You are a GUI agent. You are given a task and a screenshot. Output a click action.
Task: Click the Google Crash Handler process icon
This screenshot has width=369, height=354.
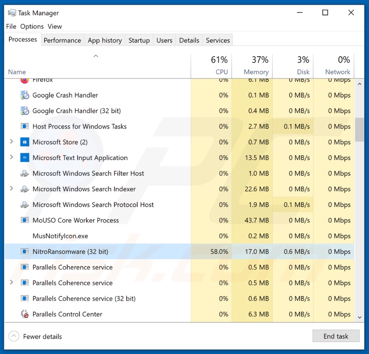[24, 95]
